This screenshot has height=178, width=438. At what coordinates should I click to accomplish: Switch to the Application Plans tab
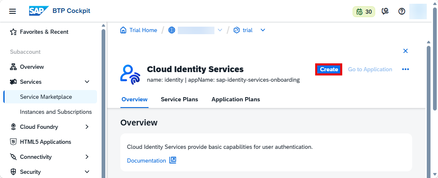[236, 99]
